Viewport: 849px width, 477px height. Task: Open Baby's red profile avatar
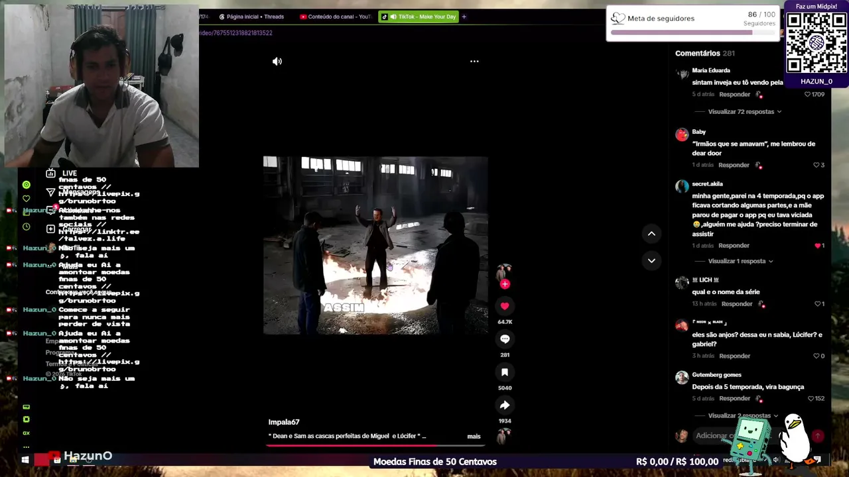[682, 135]
